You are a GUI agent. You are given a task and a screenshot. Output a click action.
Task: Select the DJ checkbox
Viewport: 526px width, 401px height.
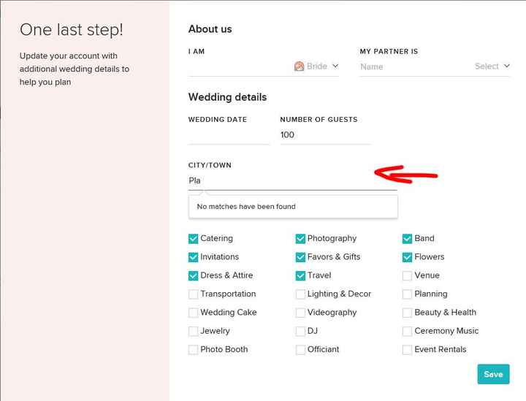(x=300, y=331)
